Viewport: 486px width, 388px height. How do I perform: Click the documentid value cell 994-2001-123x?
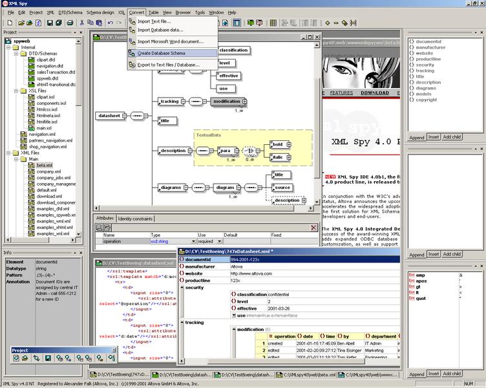(x=315, y=259)
